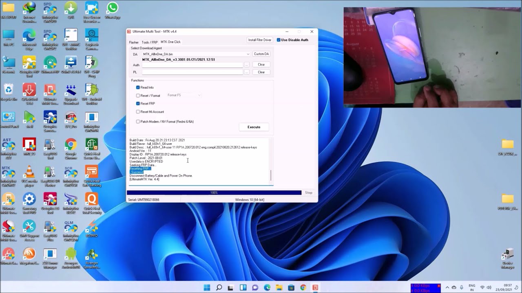The height and width of the screenshot is (293, 522).
Task: Toggle Use Disable Auth checkbox
Action: pyautogui.click(x=279, y=40)
